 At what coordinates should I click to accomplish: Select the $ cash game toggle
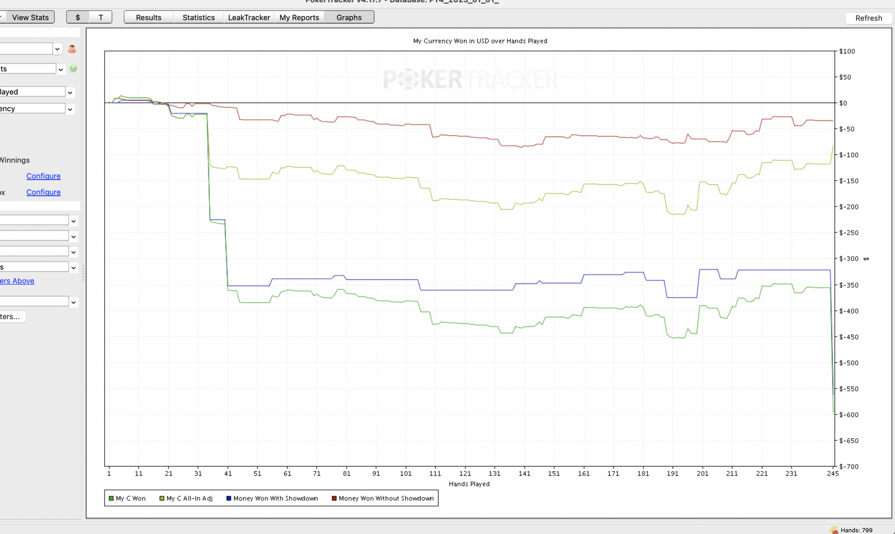tap(78, 17)
